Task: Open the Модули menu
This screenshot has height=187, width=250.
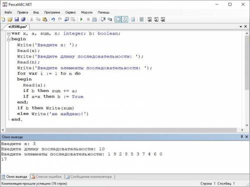Action: point(87,12)
